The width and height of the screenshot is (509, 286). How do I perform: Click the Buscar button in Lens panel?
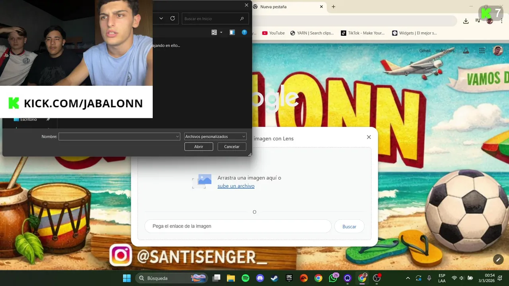click(349, 226)
